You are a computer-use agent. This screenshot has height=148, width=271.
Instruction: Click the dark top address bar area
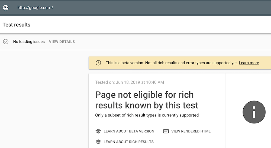pyautogui.click(x=135, y=8)
